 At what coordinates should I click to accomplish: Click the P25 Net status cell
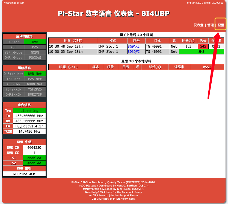(35, 79)
